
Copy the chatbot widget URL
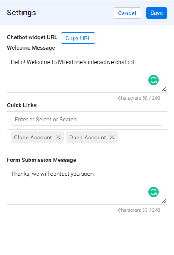coord(78,38)
